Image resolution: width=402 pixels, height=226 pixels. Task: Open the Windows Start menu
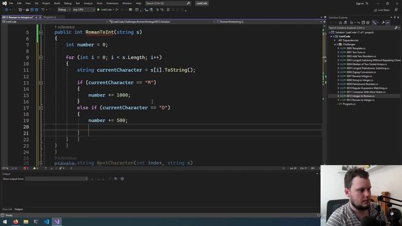coord(5,222)
